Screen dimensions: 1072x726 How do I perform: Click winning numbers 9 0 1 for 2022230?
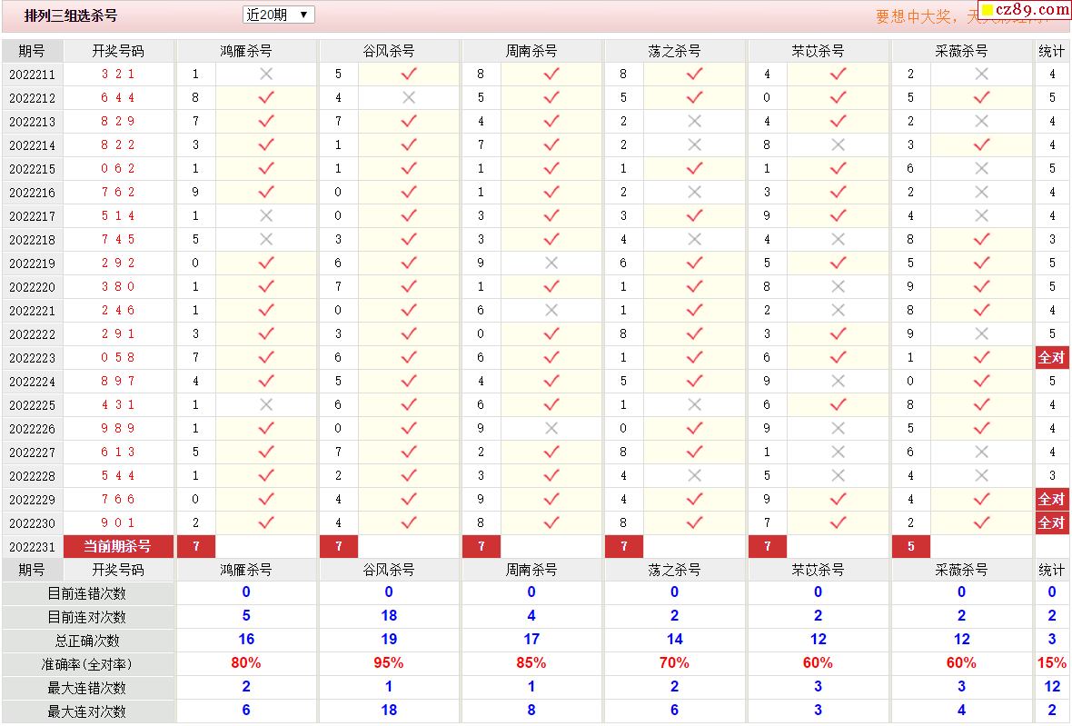pos(117,523)
